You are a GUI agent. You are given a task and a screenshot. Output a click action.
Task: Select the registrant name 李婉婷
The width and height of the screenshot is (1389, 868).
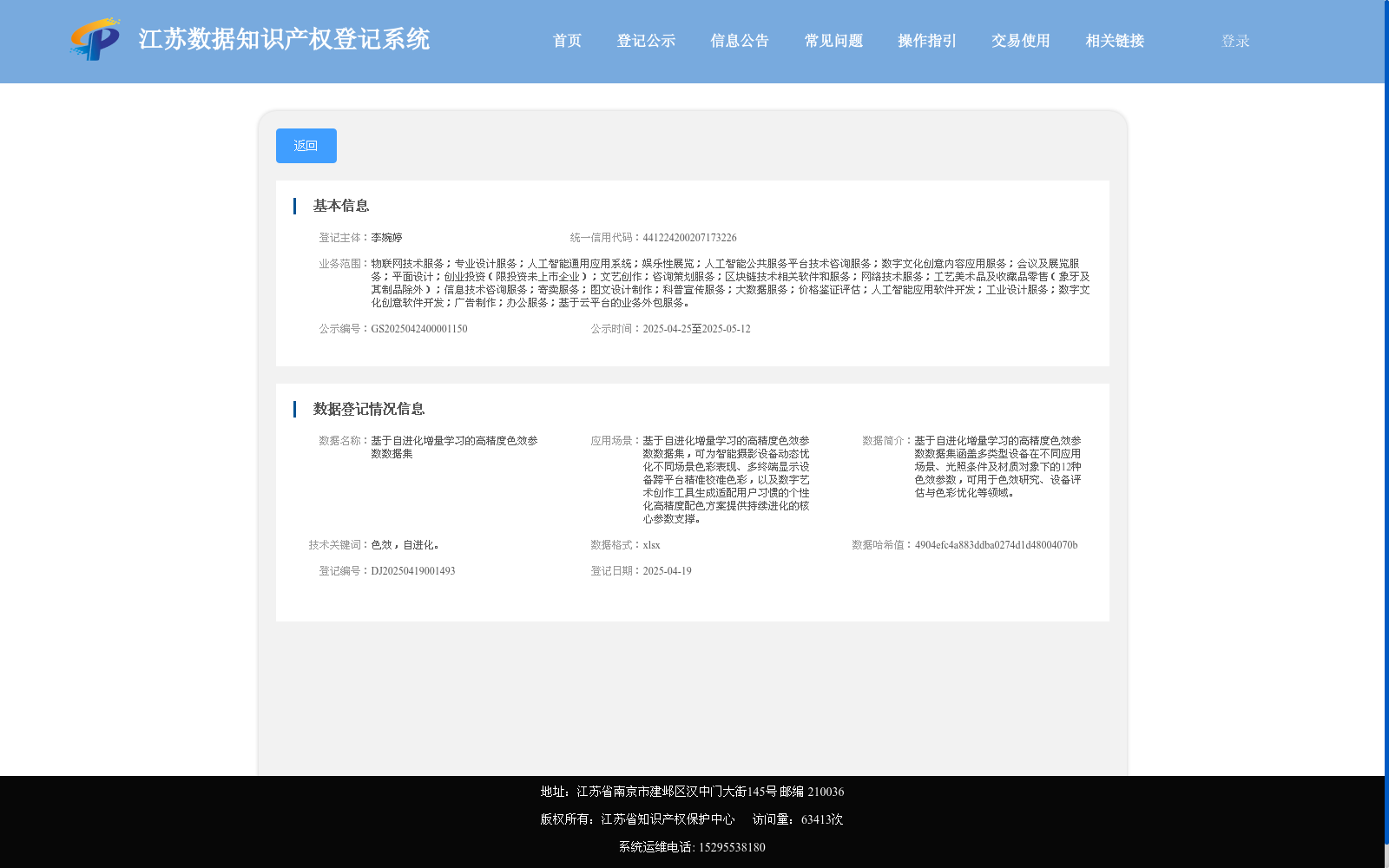pyautogui.click(x=386, y=238)
